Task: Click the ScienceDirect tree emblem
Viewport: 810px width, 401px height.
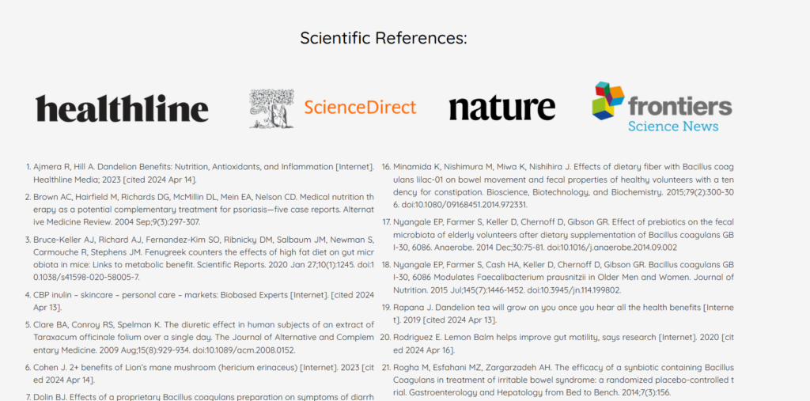Action: tap(272, 108)
